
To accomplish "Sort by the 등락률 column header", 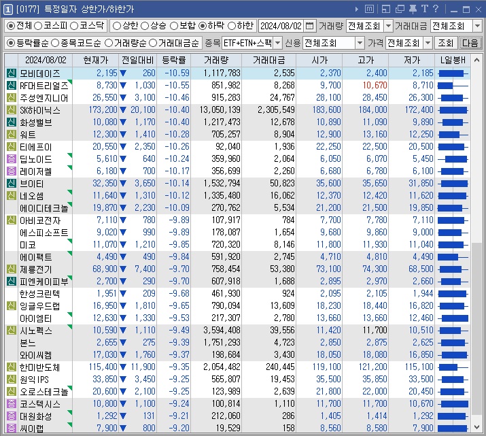I will tap(174, 60).
